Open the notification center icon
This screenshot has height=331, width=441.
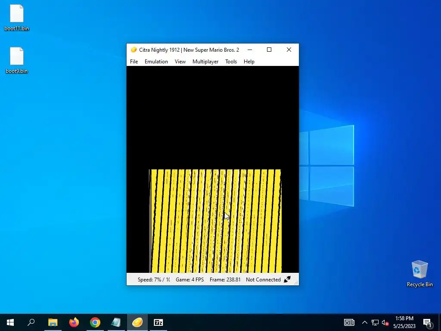point(427,322)
